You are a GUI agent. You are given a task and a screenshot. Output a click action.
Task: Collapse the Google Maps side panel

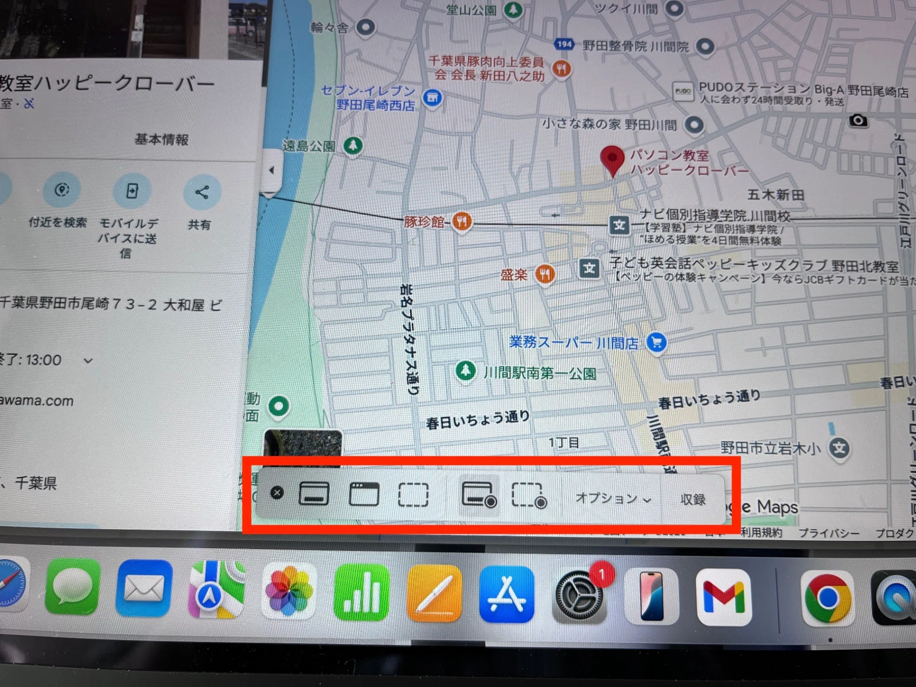point(271,170)
